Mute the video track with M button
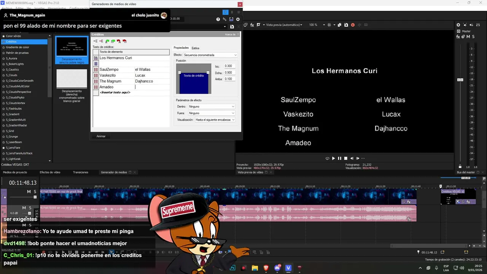Screen dimensions: 487x274 pos(29,192)
